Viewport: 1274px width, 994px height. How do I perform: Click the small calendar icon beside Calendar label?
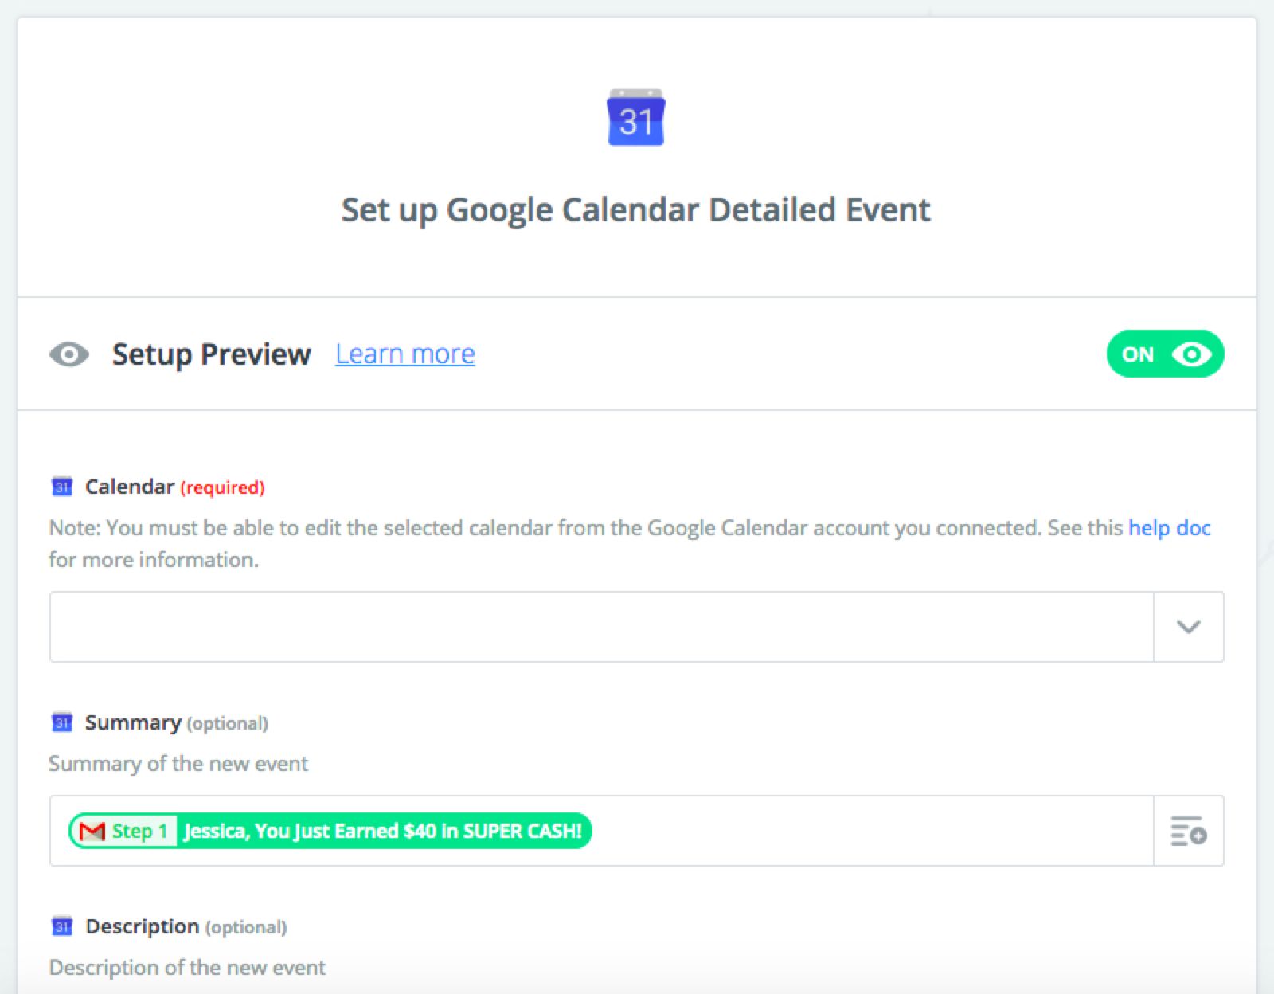pyautogui.click(x=62, y=487)
